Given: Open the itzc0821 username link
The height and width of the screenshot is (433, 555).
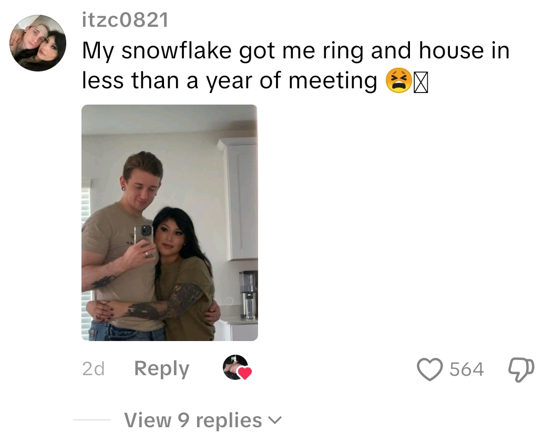Looking at the screenshot, I should point(125,20).
